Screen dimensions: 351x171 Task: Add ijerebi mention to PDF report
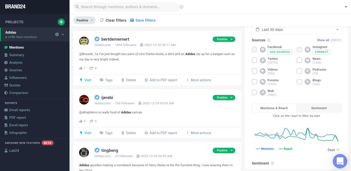pos(161,133)
